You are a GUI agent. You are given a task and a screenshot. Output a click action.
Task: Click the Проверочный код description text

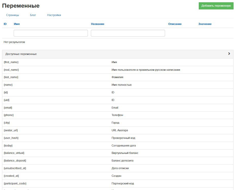pos(123,138)
